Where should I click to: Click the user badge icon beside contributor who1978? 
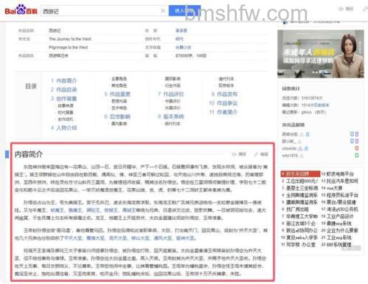pyautogui.click(x=302, y=156)
